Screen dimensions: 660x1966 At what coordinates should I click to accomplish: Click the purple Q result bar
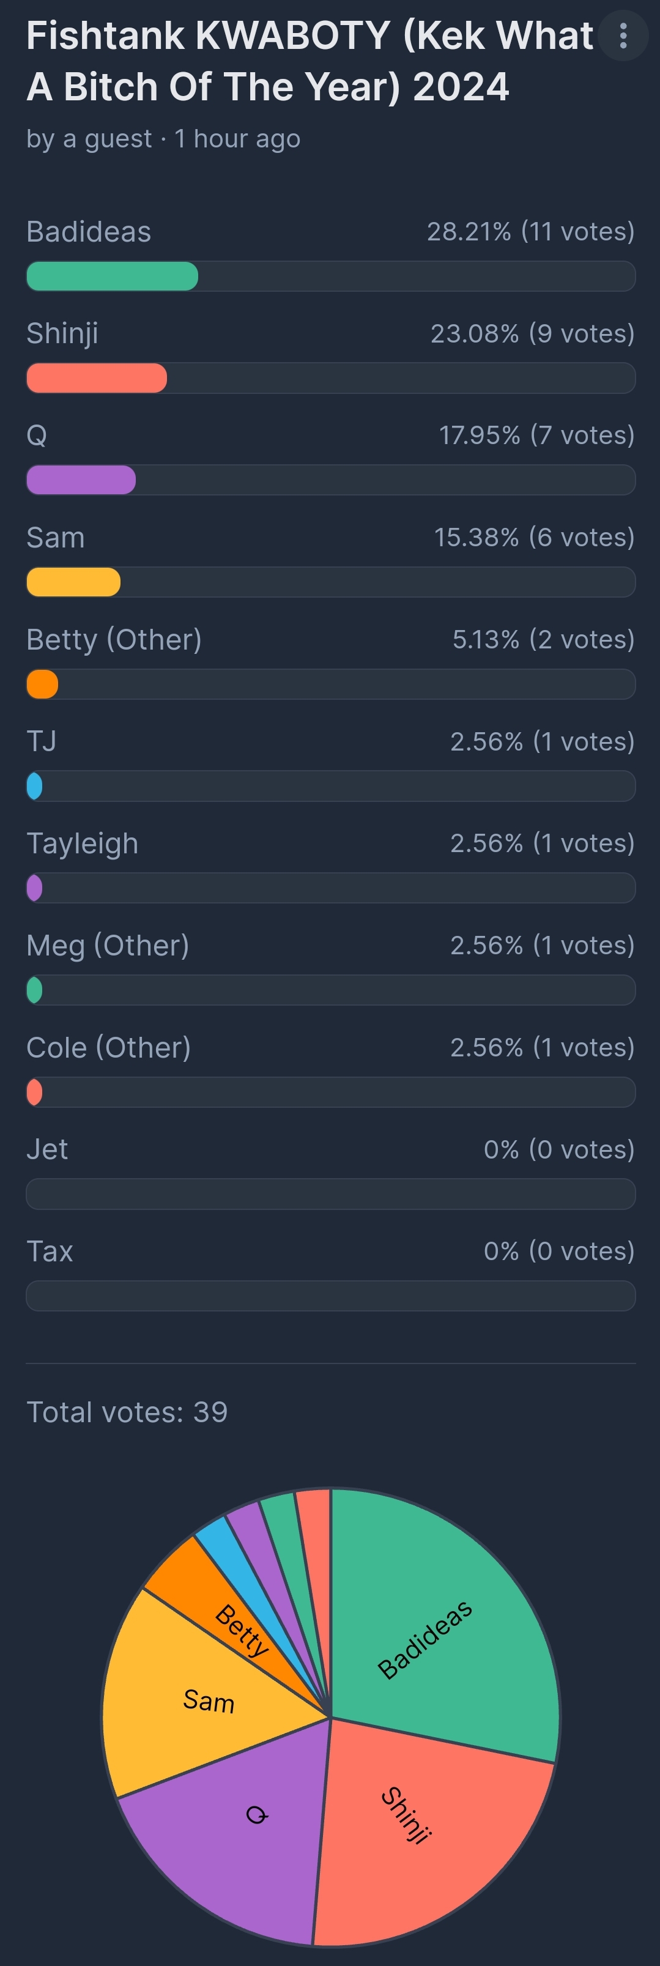[x=81, y=480]
